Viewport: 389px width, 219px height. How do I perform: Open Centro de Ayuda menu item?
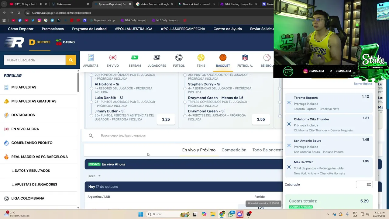pyautogui.click(x=228, y=29)
